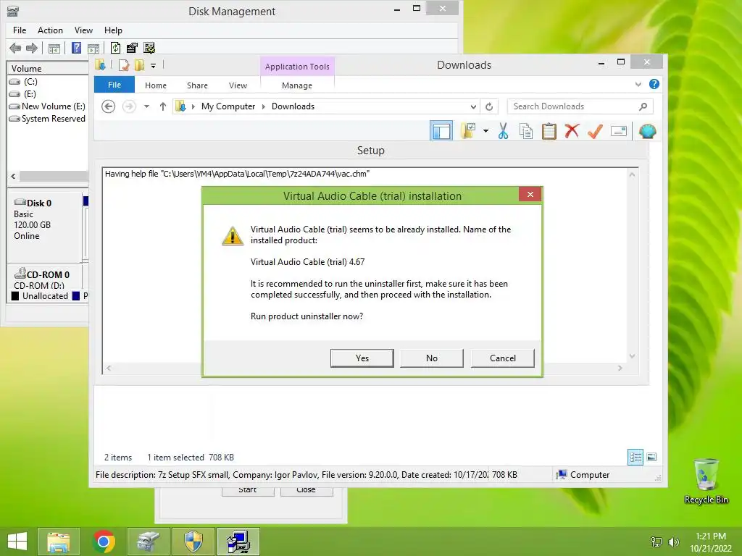This screenshot has height=556, width=742.
Task: Click the Volume column header
Action: tap(48, 69)
